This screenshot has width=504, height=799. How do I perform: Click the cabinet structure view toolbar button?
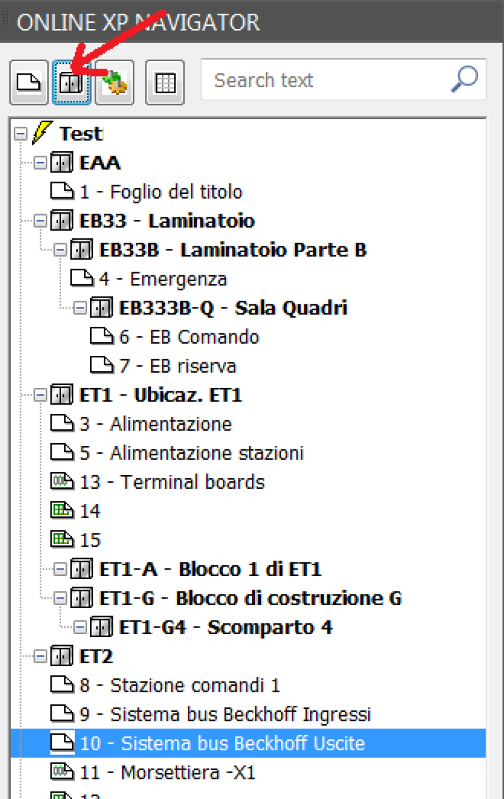72,82
